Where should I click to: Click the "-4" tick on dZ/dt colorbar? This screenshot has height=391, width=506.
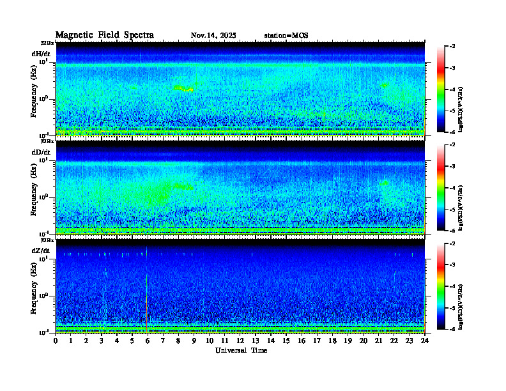(x=452, y=286)
